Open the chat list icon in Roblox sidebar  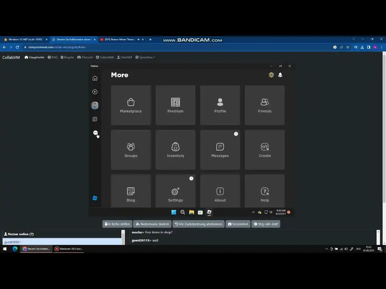point(95,119)
